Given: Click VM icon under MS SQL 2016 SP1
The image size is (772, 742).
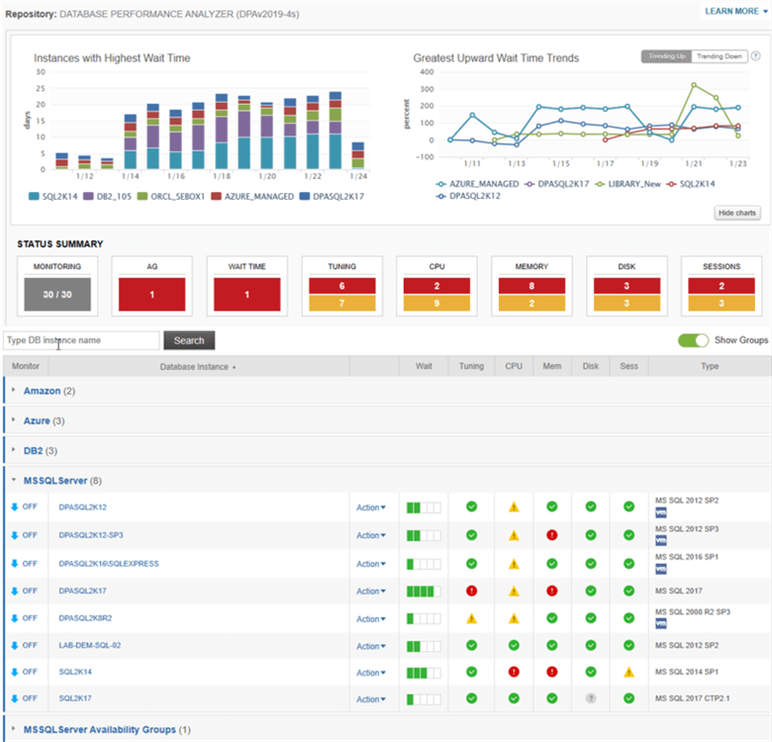Looking at the screenshot, I should (661, 569).
